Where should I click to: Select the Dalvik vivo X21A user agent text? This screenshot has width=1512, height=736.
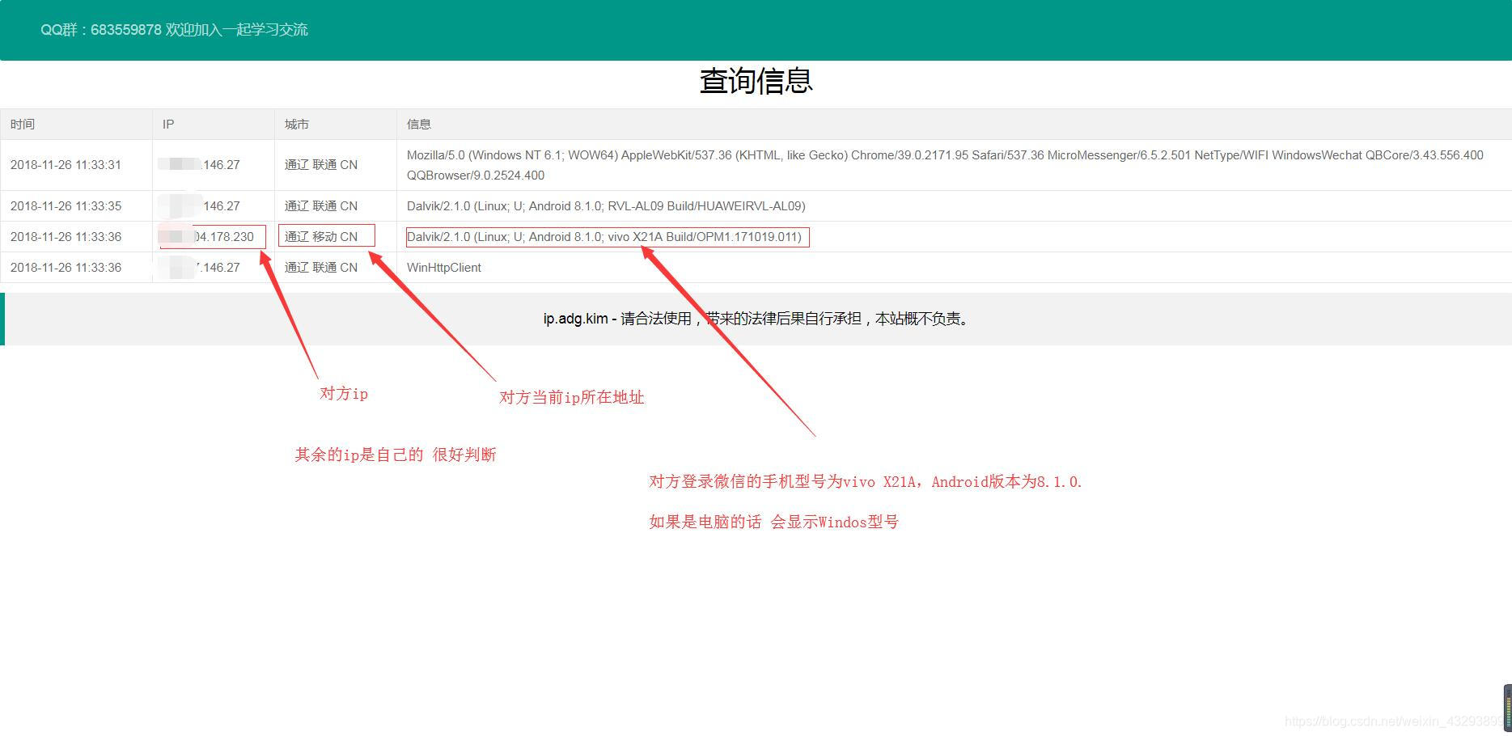click(x=604, y=237)
